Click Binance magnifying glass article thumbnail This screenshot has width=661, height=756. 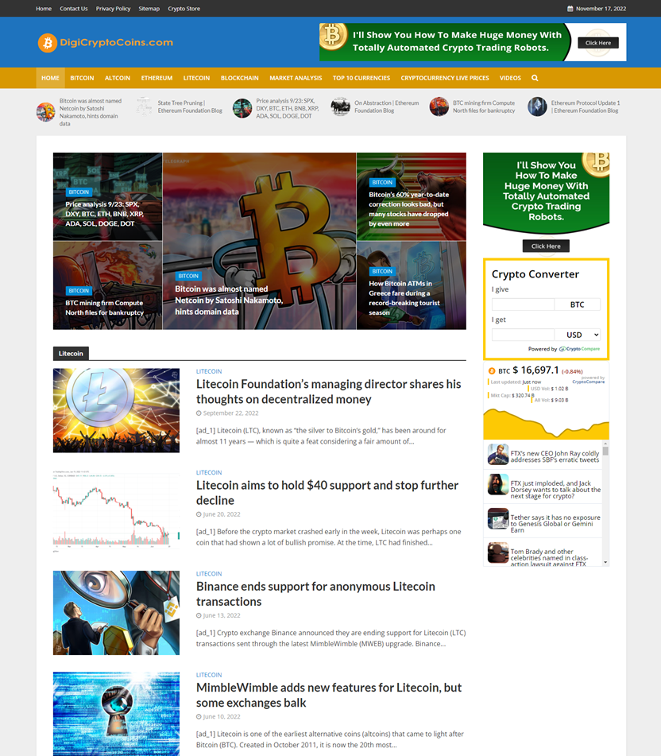coord(116,613)
